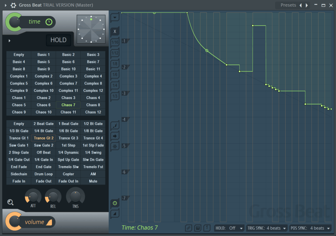Select time preset Empty
336x236 pixels.
[x=19, y=55]
